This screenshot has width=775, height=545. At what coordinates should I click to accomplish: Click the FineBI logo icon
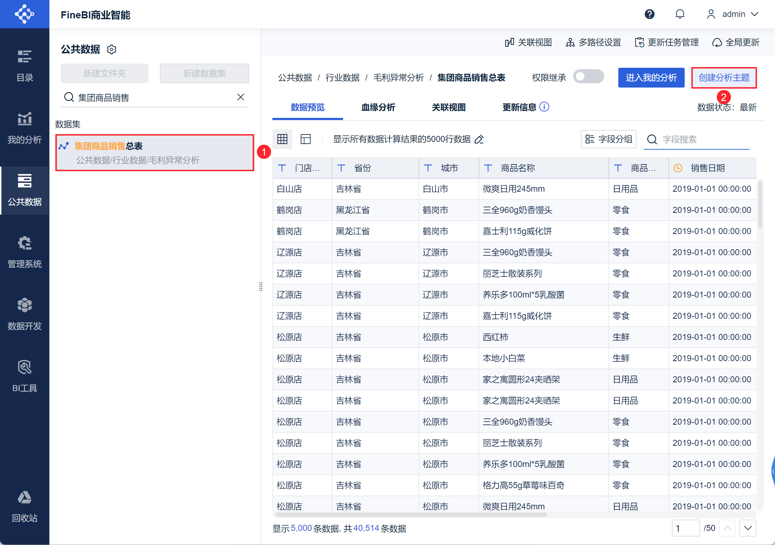coord(24,14)
